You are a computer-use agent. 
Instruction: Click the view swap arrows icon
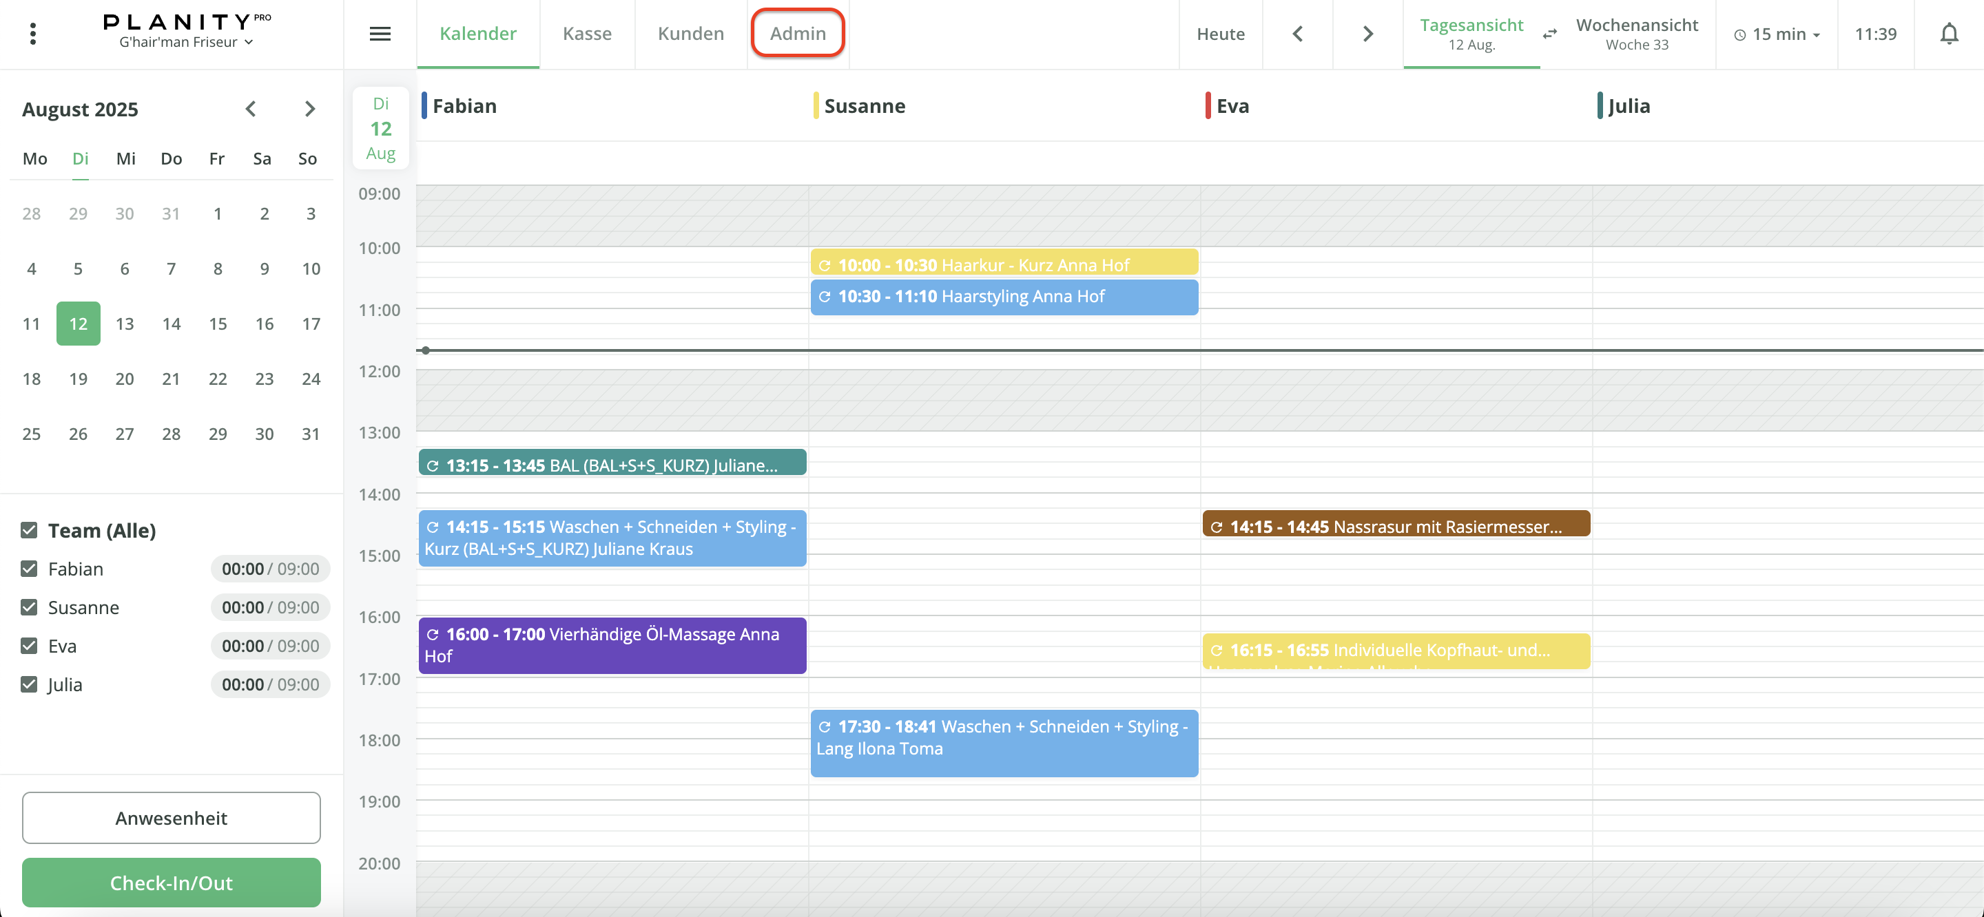1549,34
